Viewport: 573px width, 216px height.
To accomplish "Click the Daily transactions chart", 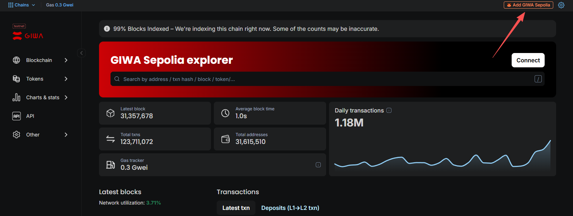I will 442,156.
